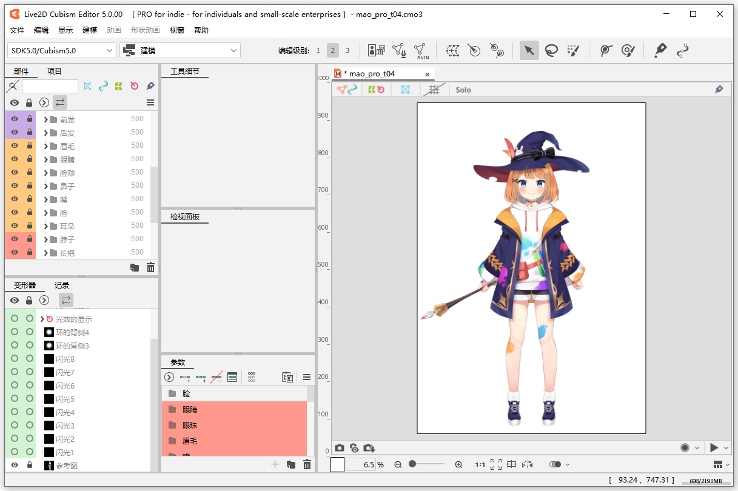Click the canvas zoom slider handle
Viewport: 738px width, 491px height.
[412, 464]
